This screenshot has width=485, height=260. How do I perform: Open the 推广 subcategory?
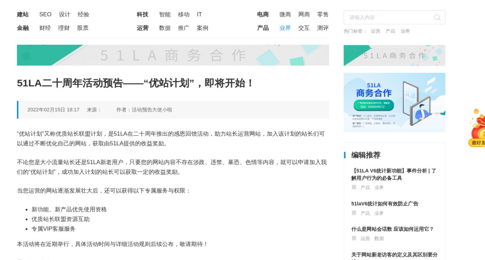184,28
